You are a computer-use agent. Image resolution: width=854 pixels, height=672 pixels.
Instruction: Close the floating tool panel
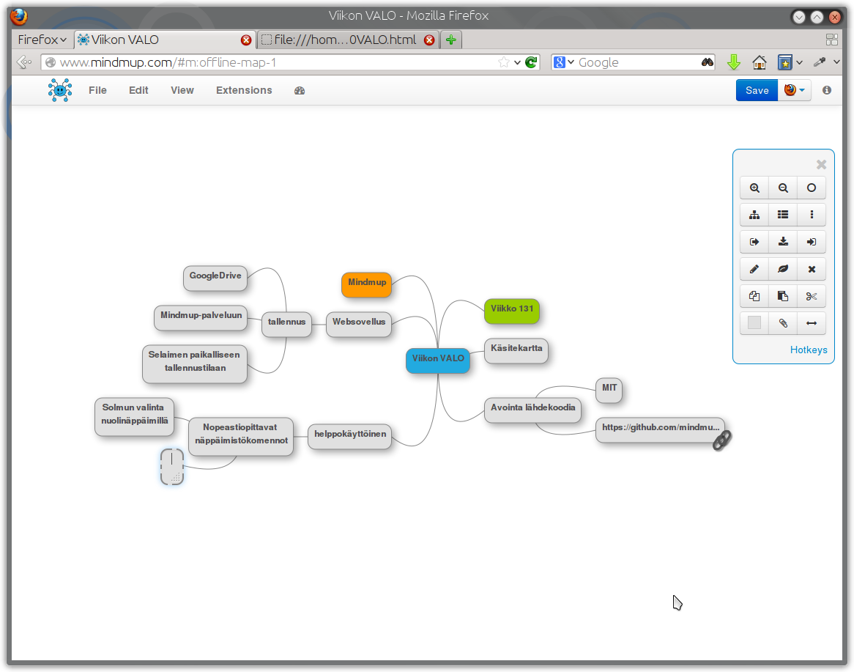pos(821,165)
